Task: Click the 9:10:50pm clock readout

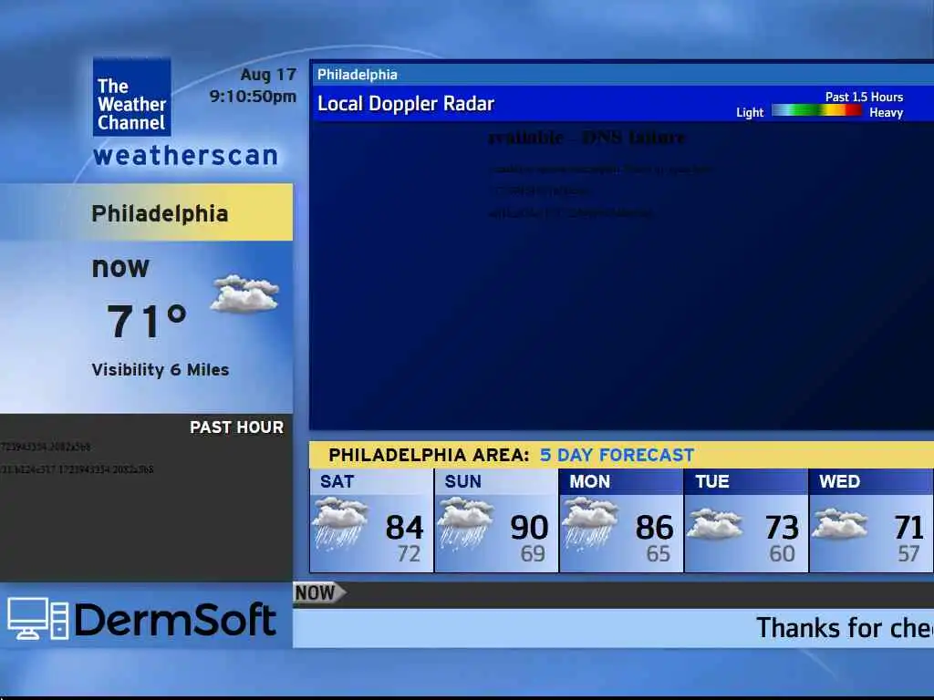Action: click(253, 96)
